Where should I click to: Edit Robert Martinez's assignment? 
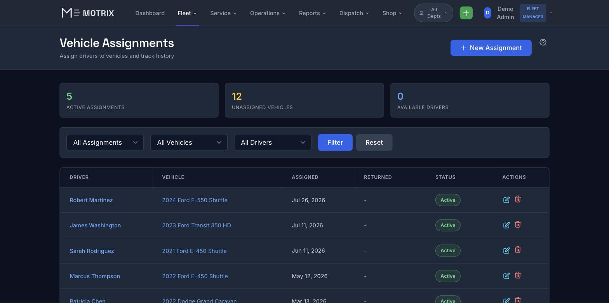506,200
